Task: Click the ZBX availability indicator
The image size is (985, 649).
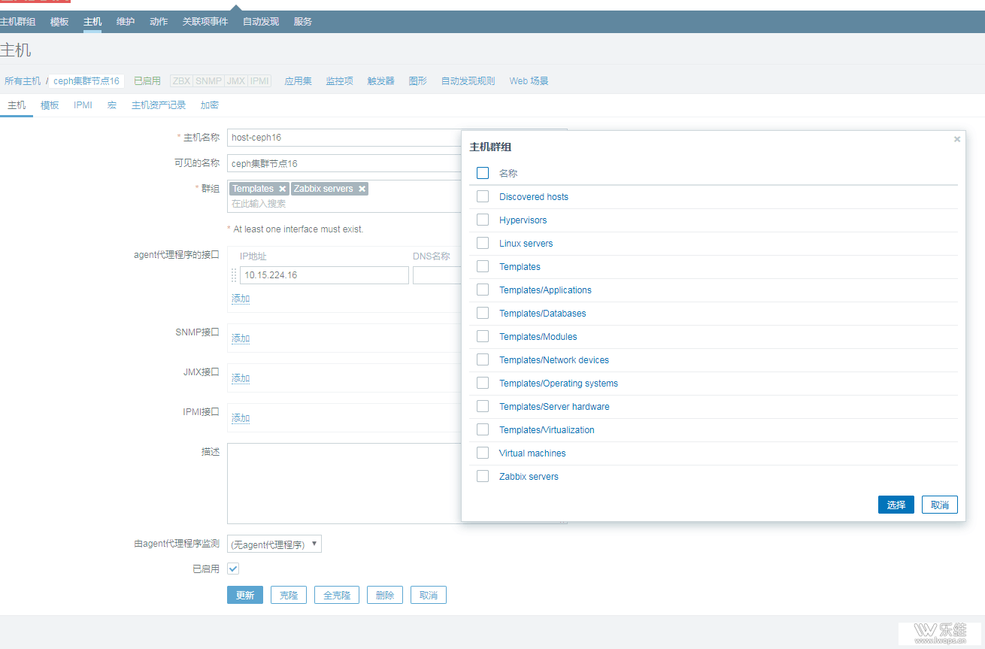Action: click(181, 80)
